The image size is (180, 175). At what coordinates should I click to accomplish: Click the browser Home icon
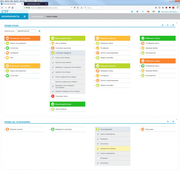pos(12,8)
